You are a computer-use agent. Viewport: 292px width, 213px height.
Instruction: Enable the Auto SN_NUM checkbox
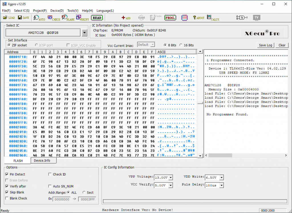point(50,186)
